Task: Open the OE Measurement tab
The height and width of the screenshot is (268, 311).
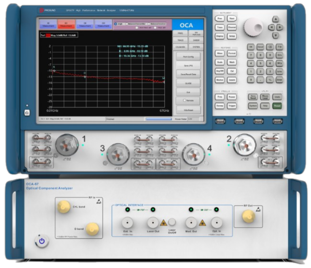Action: (85, 24)
